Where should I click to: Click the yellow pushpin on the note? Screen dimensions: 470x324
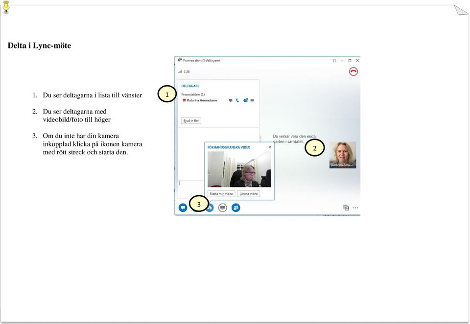click(6, 7)
